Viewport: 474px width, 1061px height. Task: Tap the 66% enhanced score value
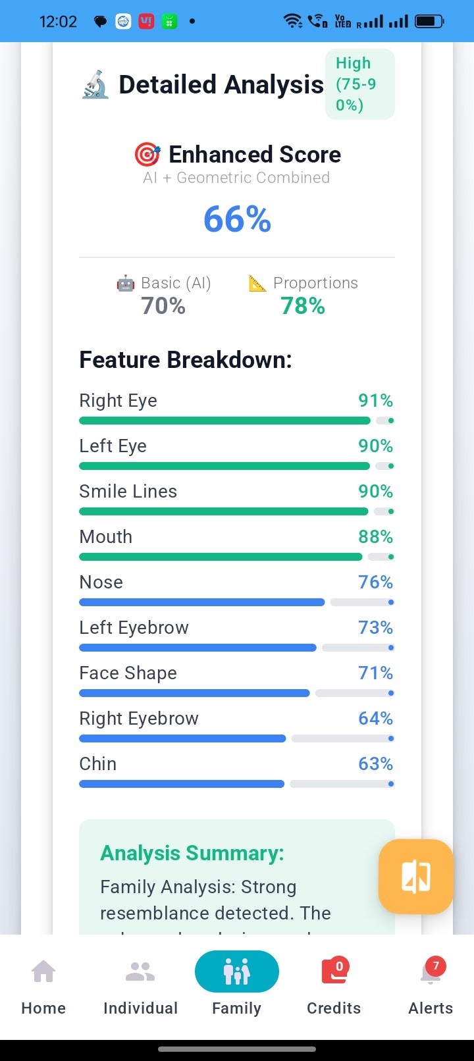237,219
